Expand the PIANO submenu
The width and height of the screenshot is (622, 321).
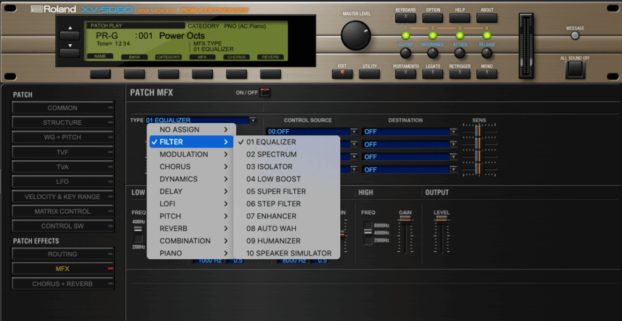(x=191, y=253)
